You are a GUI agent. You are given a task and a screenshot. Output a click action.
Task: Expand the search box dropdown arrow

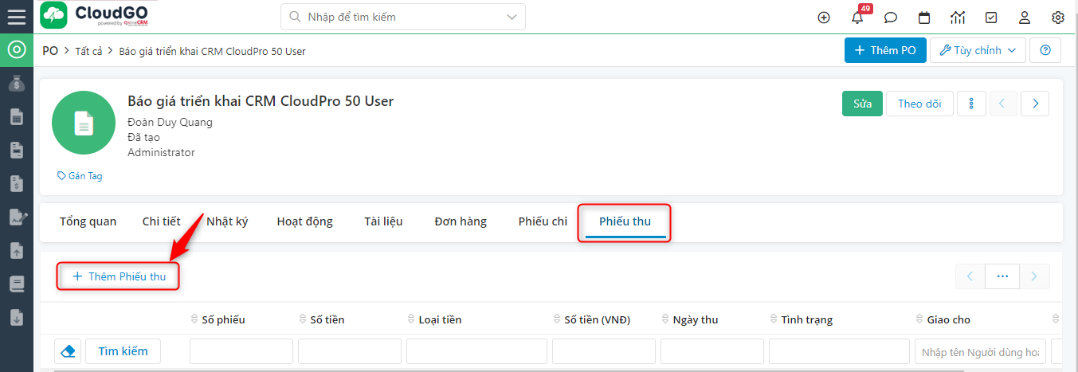pyautogui.click(x=511, y=17)
